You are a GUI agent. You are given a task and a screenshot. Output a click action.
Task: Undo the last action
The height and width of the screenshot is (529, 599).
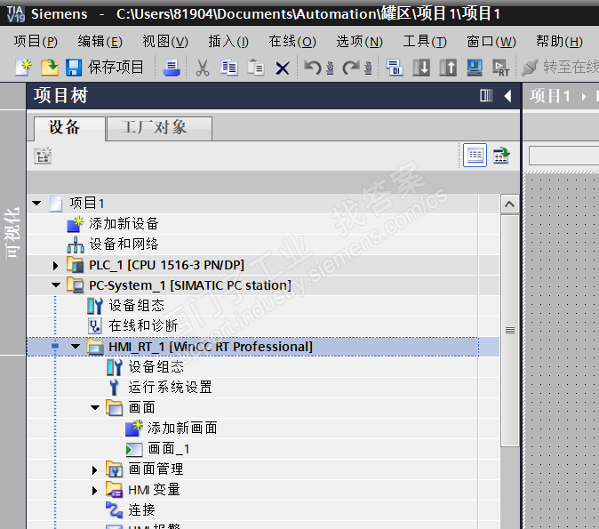313,68
